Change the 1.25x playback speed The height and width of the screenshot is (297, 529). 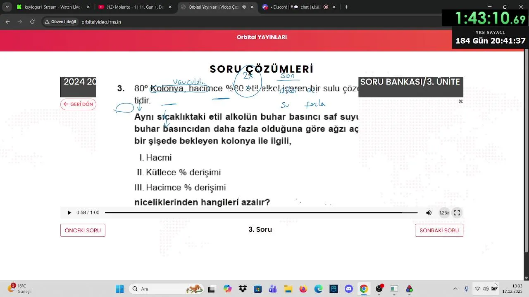click(x=444, y=213)
